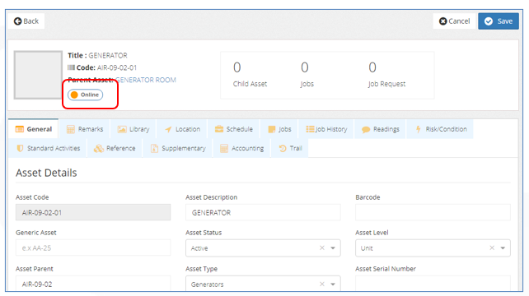Open Schedule tab briefcase icon

tap(219, 129)
